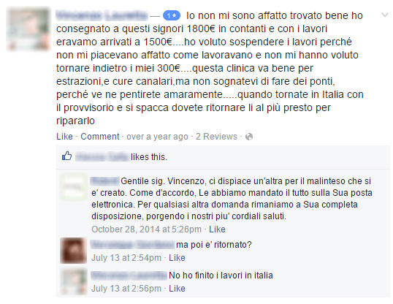
Task: Like the 'No ho finito i lavori' comment
Action: click(177, 289)
